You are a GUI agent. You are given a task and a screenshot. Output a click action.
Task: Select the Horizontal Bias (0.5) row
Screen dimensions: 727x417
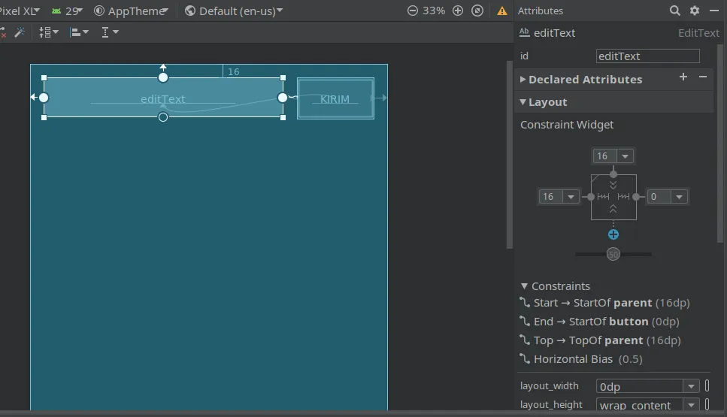(581, 360)
